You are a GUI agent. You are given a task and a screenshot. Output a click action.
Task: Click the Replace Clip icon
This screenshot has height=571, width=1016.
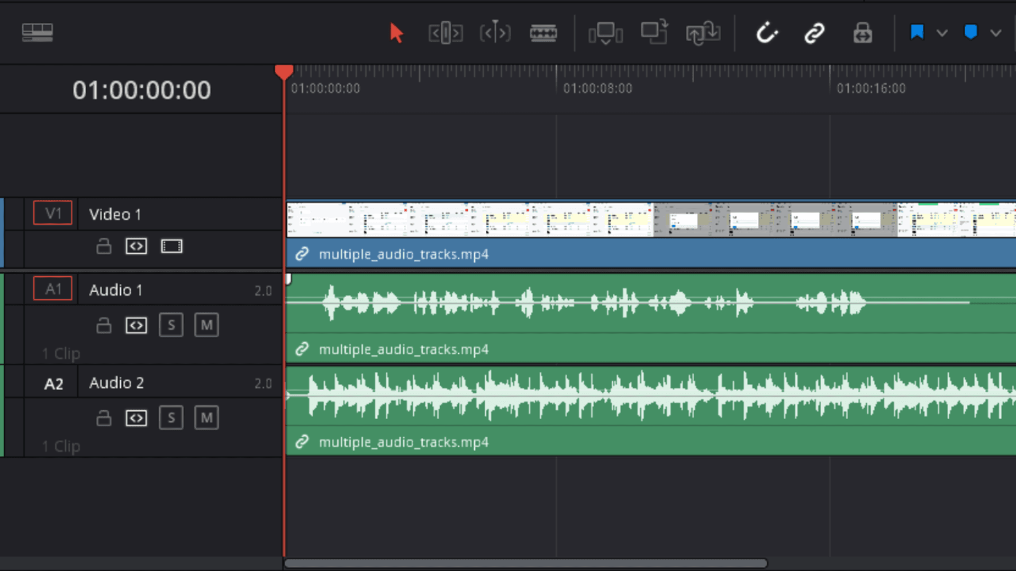tap(703, 33)
